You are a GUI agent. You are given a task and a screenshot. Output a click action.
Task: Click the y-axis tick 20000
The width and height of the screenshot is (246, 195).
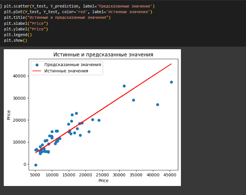click(19, 120)
